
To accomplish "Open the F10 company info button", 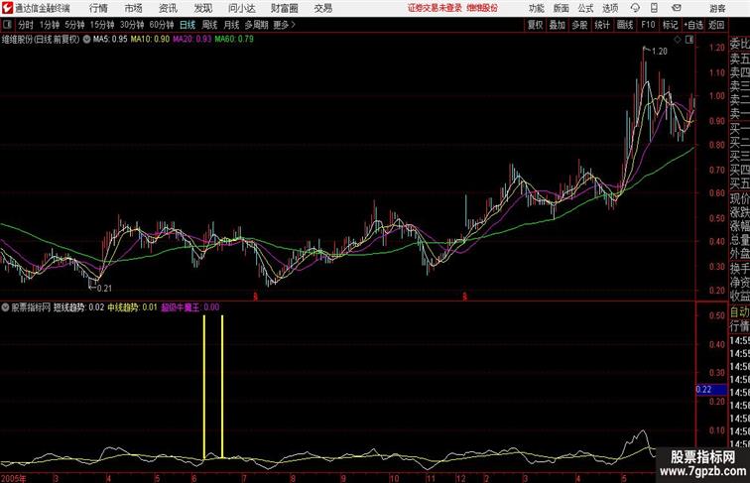I will point(648,25).
